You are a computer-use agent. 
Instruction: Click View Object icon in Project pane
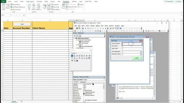[77, 36]
